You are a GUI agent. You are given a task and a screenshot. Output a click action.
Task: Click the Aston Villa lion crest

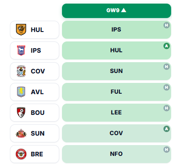(21, 92)
